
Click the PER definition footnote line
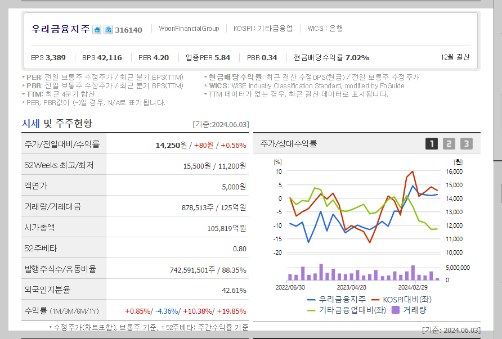tap(103, 78)
